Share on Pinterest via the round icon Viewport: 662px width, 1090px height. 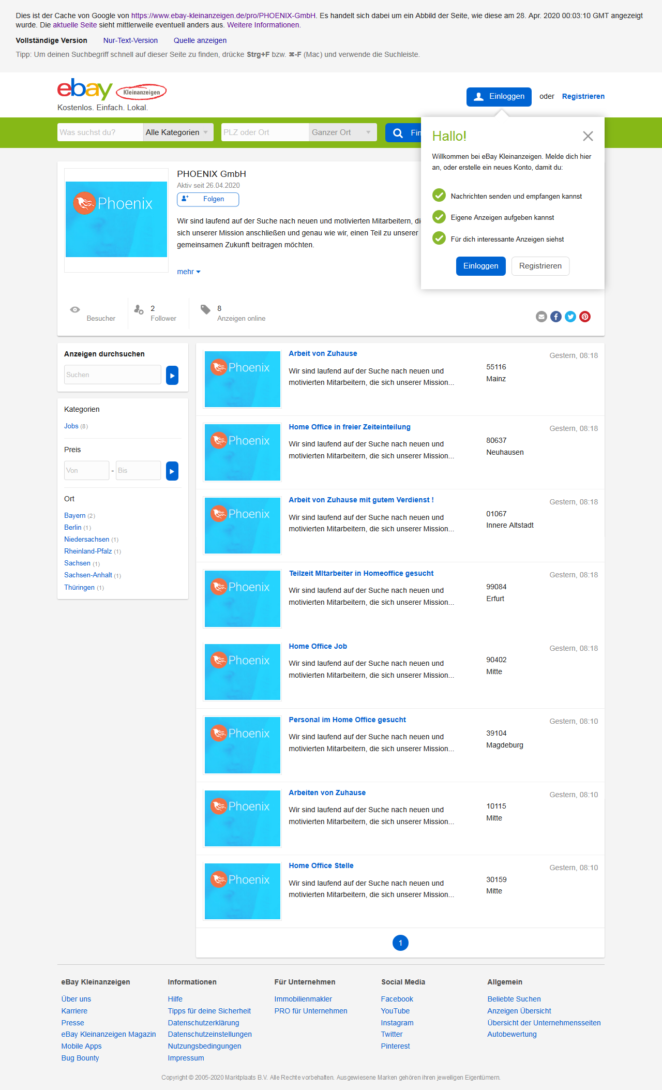585,317
